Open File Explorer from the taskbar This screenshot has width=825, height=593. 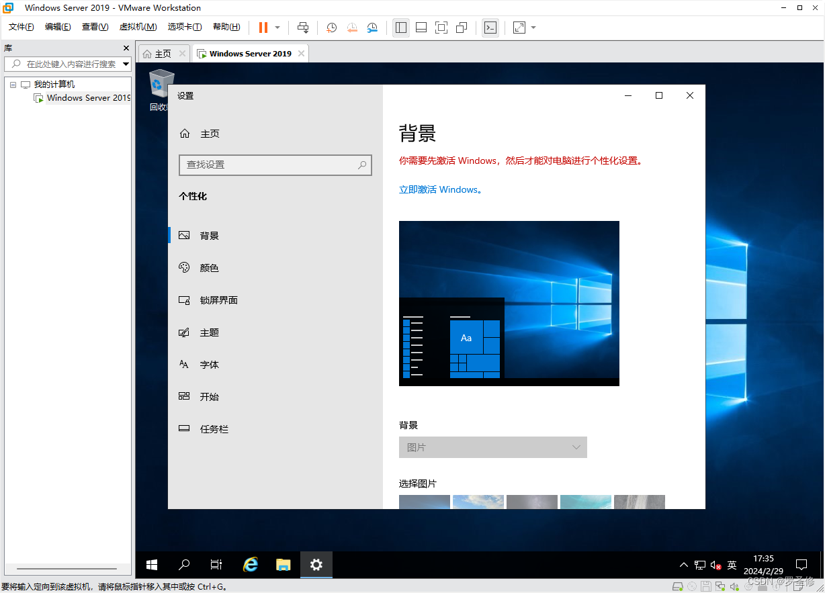(x=284, y=565)
